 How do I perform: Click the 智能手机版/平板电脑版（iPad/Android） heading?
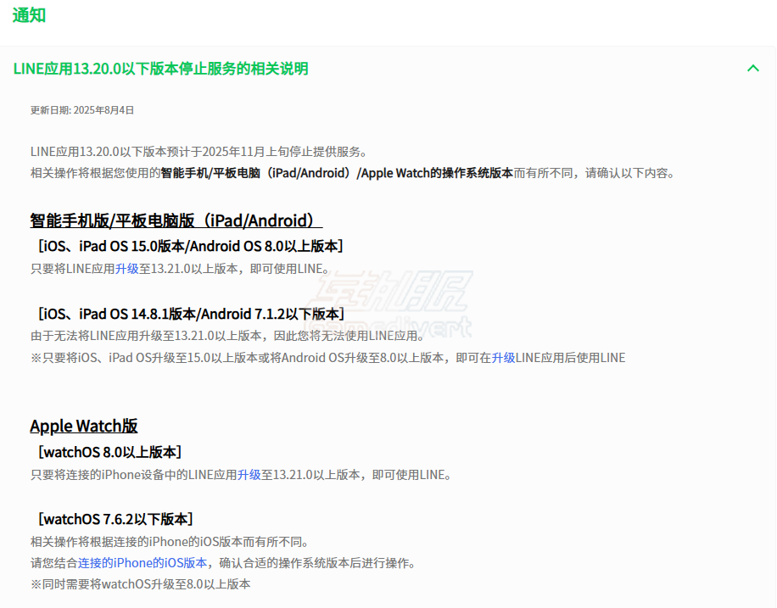click(x=176, y=220)
